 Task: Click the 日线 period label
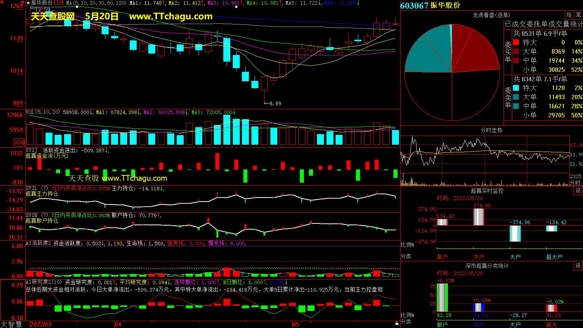(59, 3)
